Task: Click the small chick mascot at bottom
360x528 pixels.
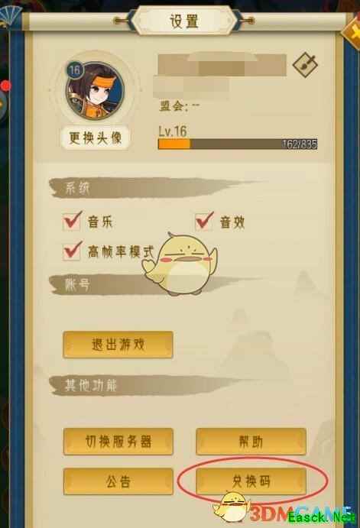Action: (232, 507)
